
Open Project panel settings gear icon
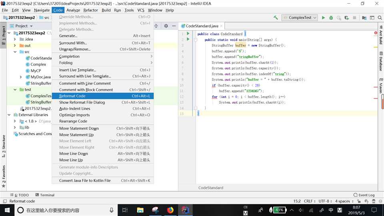[166, 26]
